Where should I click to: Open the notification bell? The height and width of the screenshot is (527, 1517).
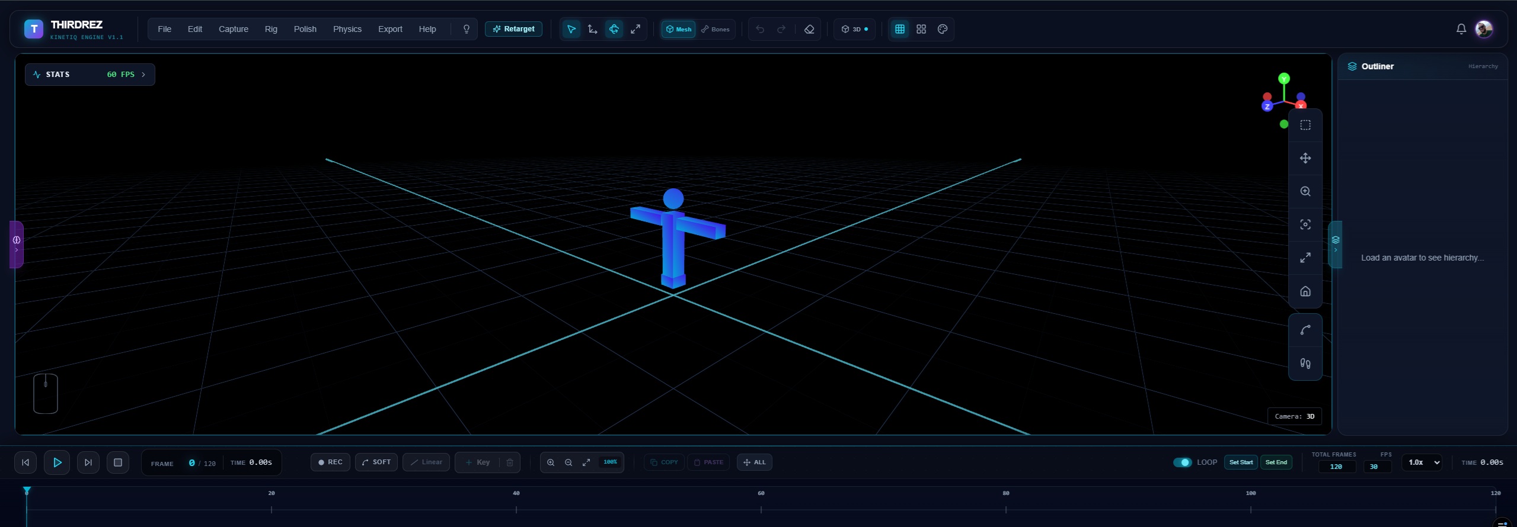[x=1461, y=29]
